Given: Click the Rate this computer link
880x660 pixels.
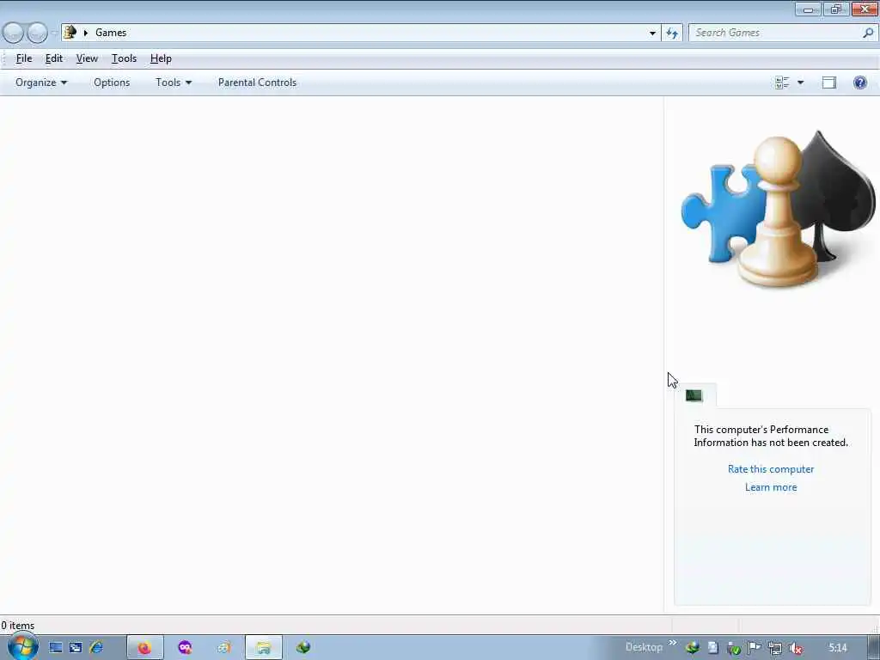Looking at the screenshot, I should point(771,469).
